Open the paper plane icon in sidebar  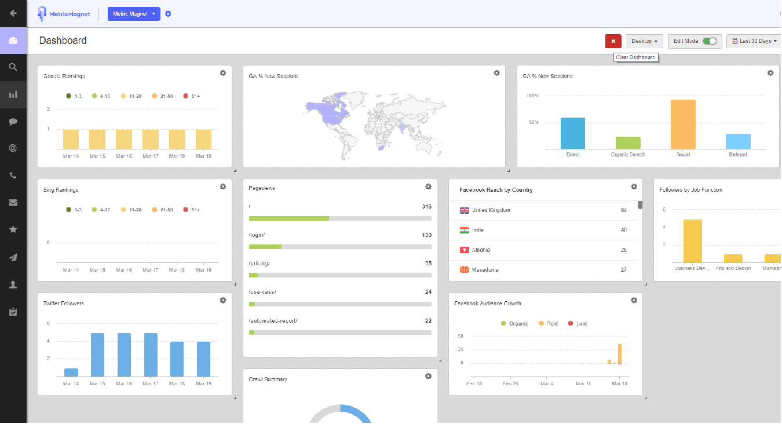pyautogui.click(x=13, y=257)
